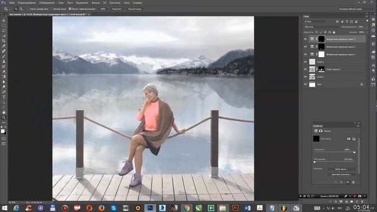Select the Pen tool
The height and width of the screenshot is (212, 377).
tap(4, 92)
